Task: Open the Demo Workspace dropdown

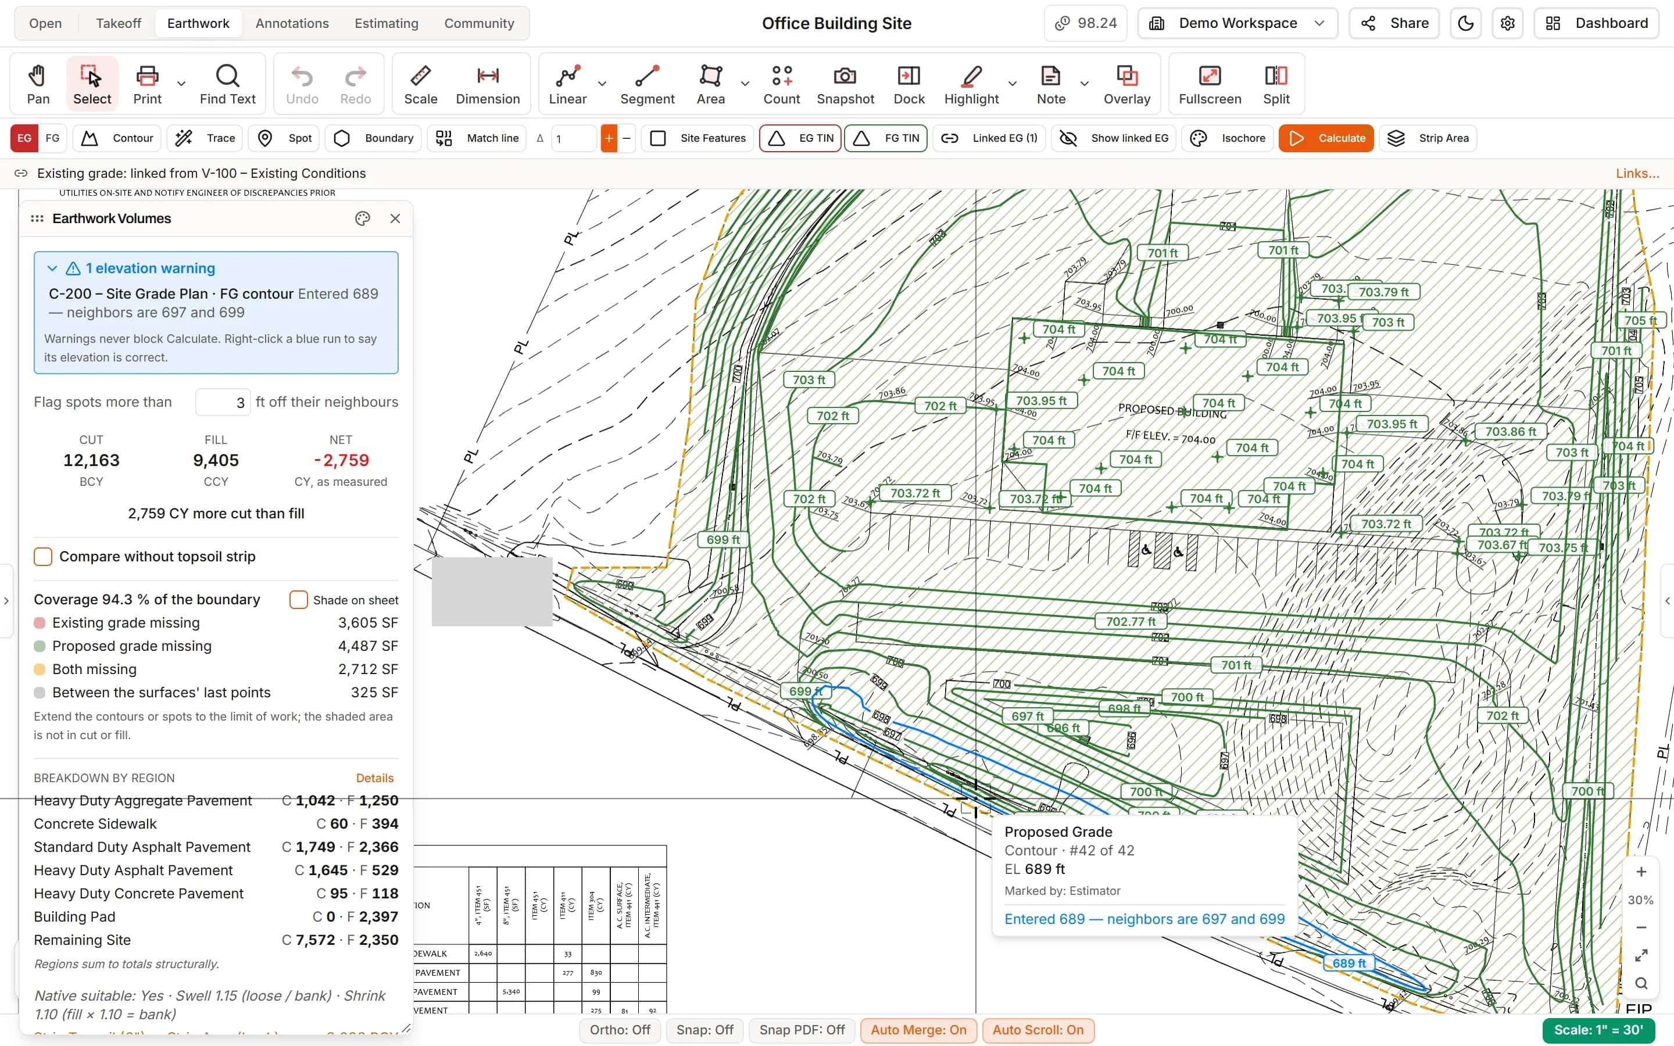Action: tap(1237, 23)
